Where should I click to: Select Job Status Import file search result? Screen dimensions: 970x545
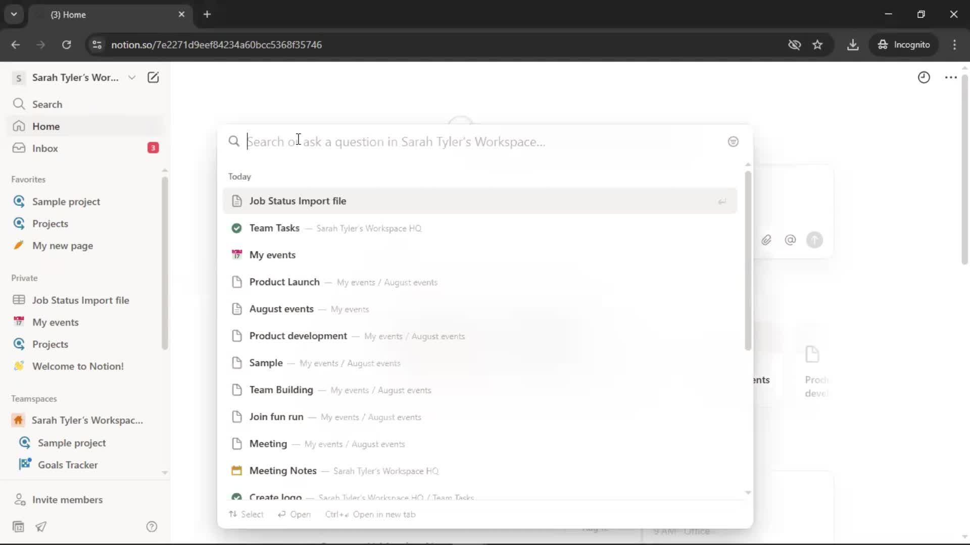point(480,201)
